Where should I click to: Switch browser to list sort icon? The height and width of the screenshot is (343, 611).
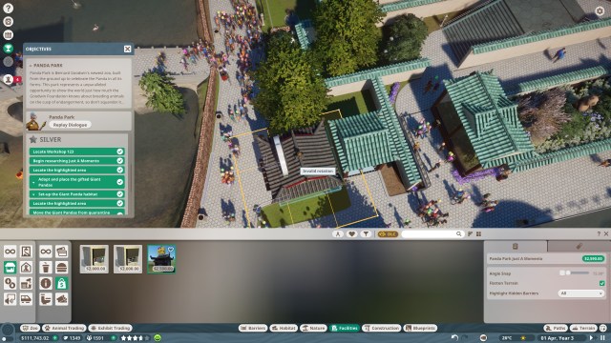470,233
